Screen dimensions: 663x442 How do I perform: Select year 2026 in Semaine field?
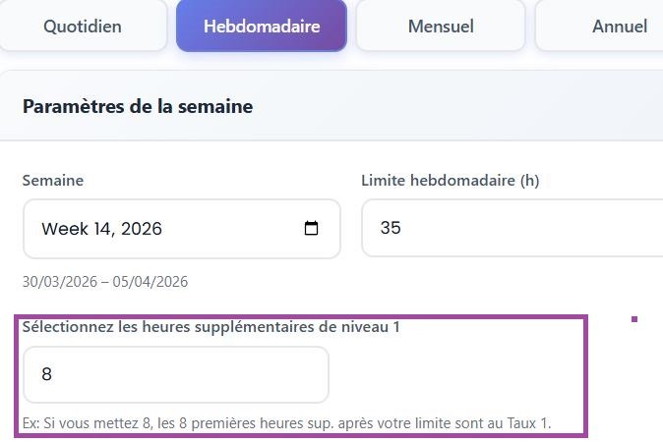pyautogui.click(x=141, y=229)
